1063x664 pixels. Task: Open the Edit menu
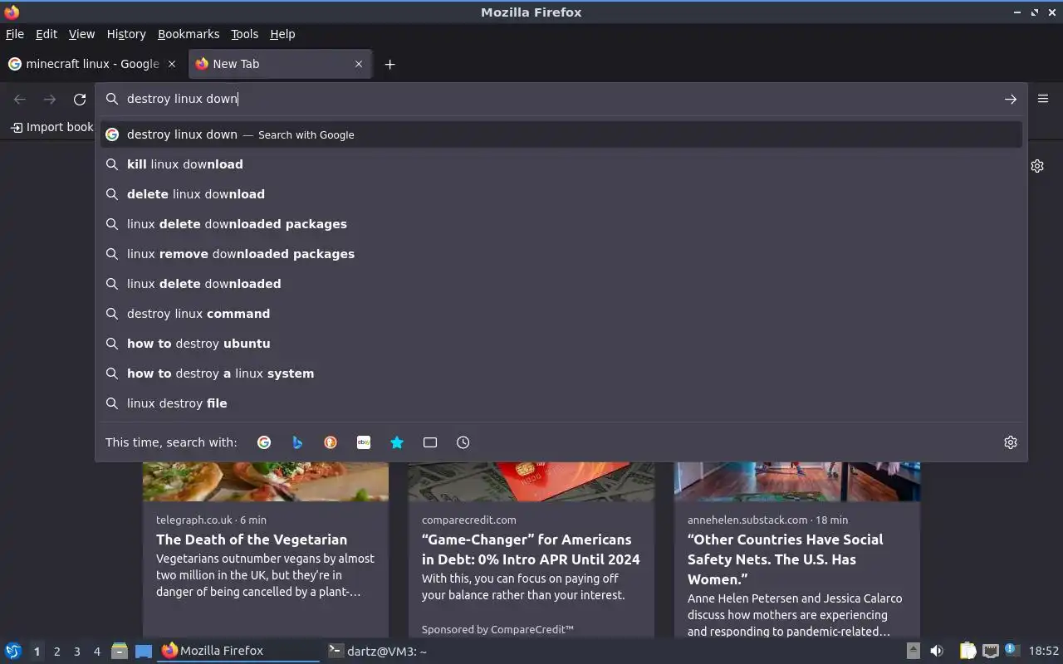pyautogui.click(x=47, y=34)
